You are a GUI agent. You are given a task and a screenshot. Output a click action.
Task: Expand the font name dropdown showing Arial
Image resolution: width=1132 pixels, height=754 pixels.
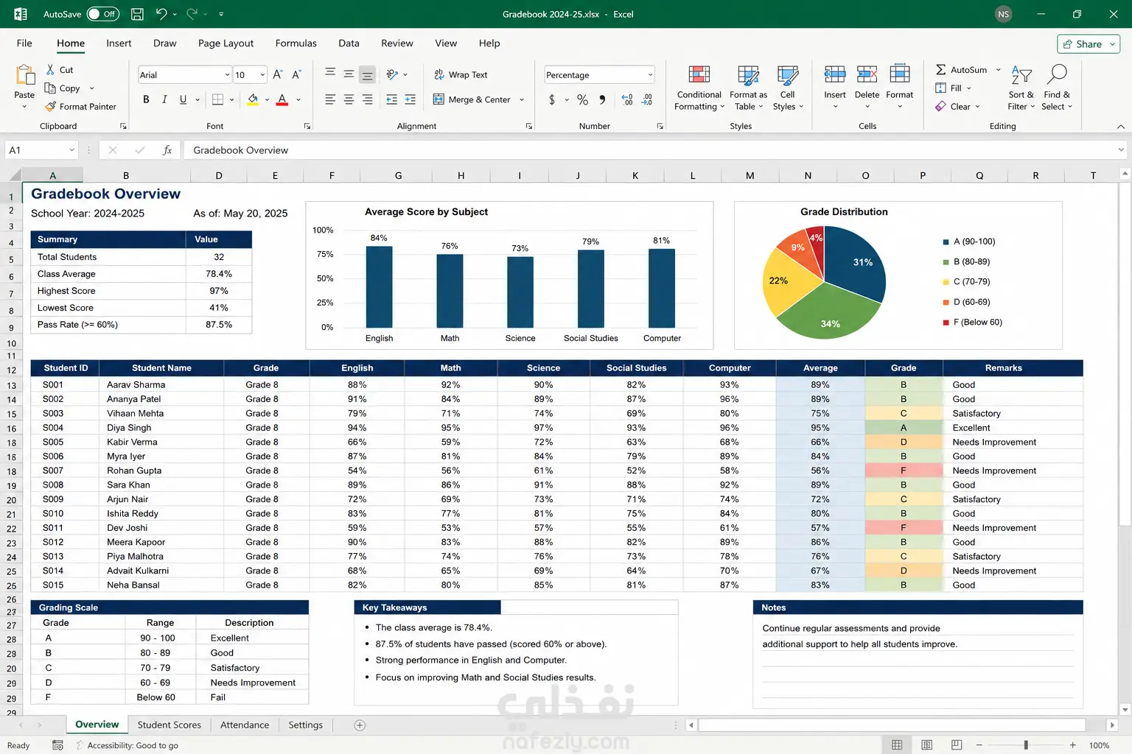click(227, 75)
